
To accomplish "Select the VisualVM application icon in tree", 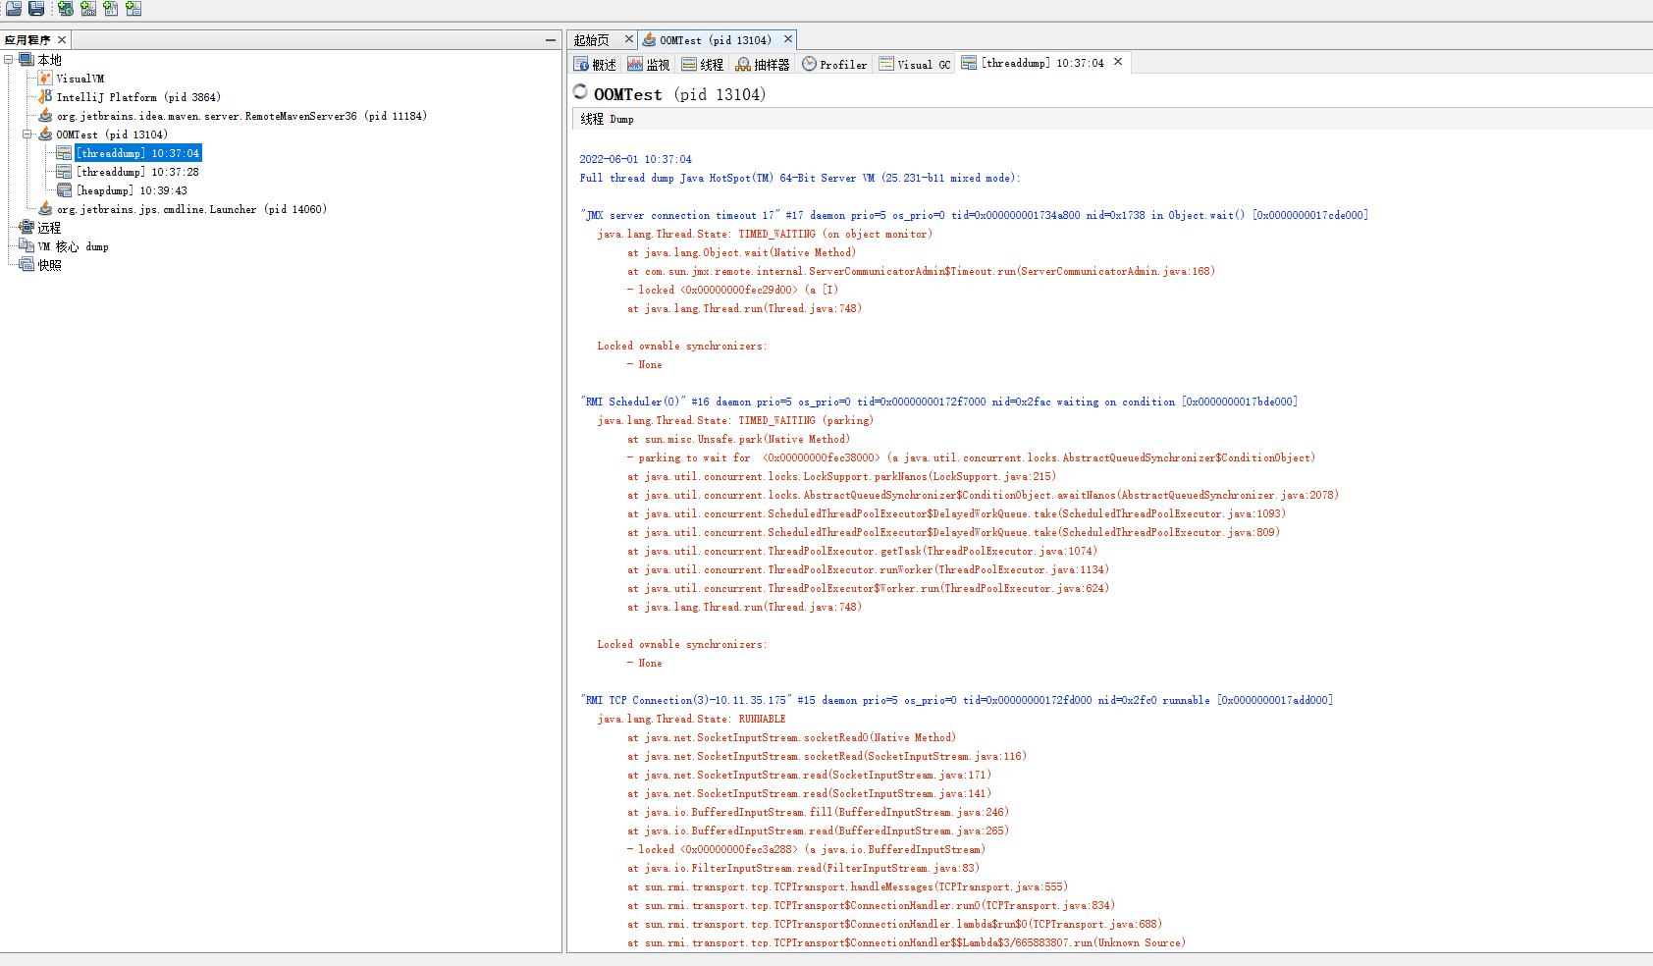I will click(x=45, y=79).
